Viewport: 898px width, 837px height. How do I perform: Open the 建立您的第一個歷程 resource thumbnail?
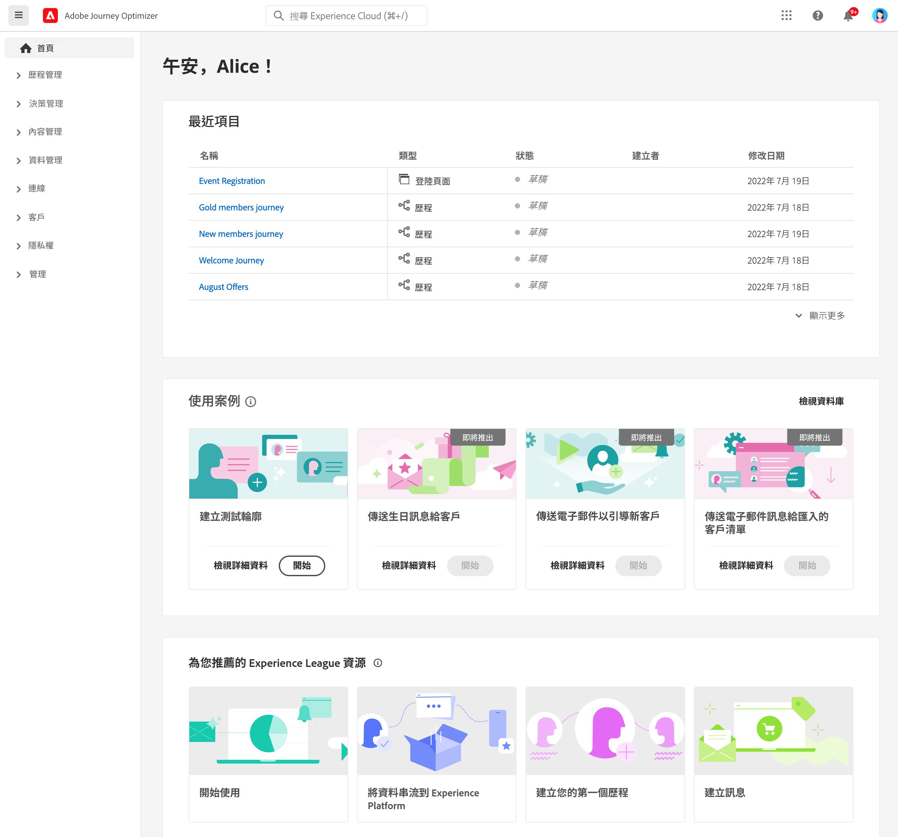coord(605,730)
